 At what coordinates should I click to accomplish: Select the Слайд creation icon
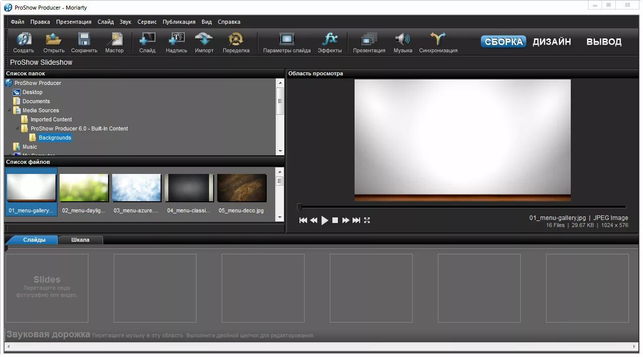tap(146, 39)
